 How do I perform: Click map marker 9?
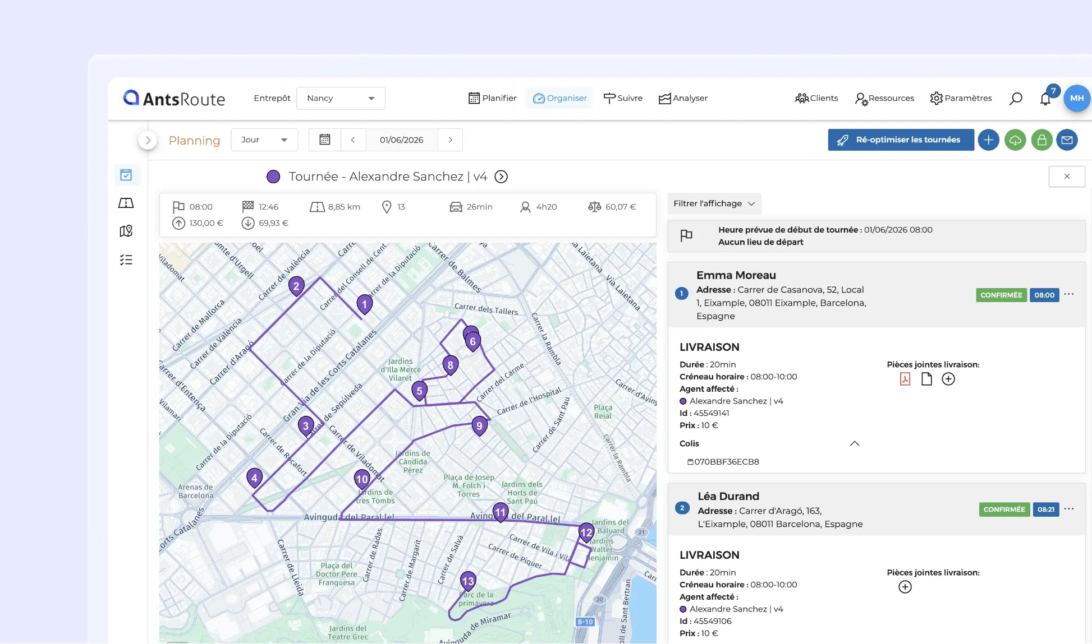pyautogui.click(x=479, y=425)
